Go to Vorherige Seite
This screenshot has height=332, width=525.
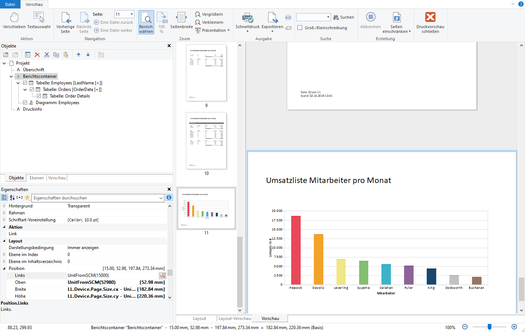(x=65, y=23)
